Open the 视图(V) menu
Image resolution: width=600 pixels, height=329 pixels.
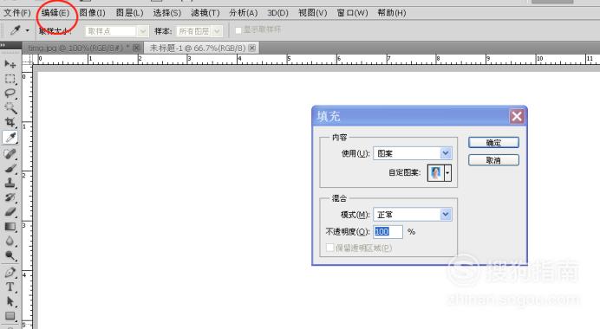[x=313, y=13]
